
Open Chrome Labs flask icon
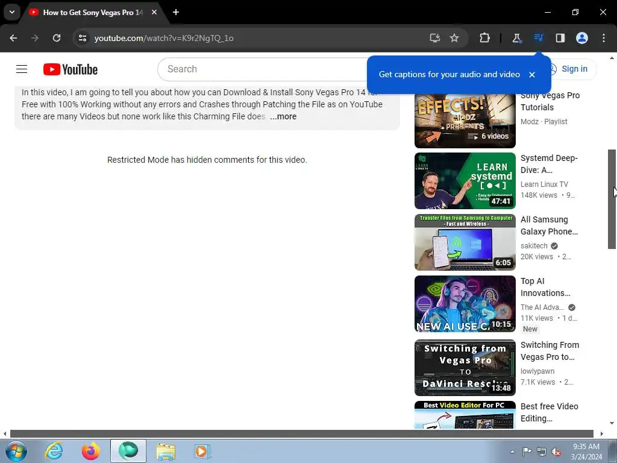pos(516,38)
